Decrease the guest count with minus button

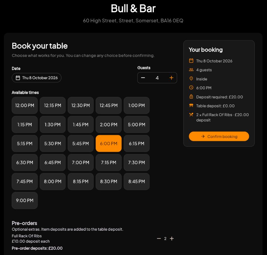pyautogui.click(x=143, y=78)
